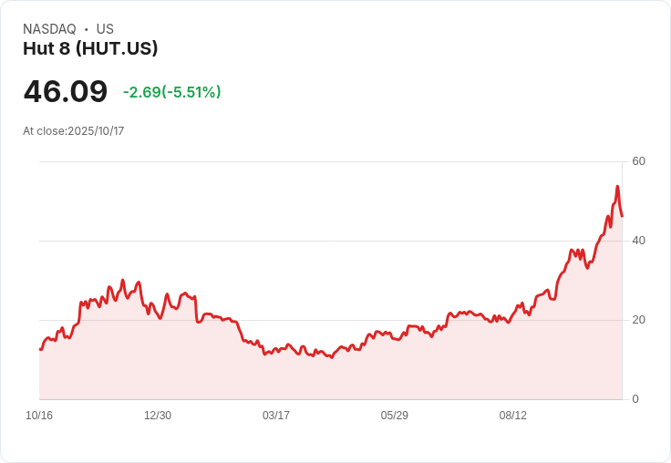Viewport: 671px width, 463px height.
Task: Click the dot separator between NASDAQ and US
Action: [x=87, y=29]
